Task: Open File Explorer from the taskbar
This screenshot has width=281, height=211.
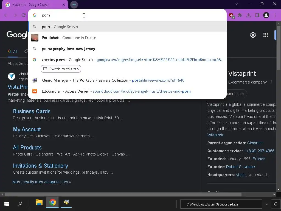Action: point(39,202)
